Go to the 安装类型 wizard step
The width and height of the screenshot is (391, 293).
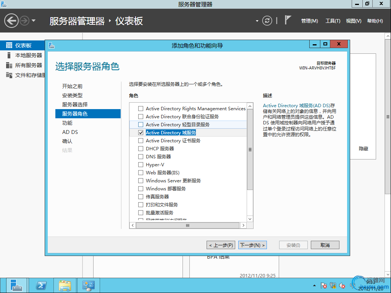72,95
